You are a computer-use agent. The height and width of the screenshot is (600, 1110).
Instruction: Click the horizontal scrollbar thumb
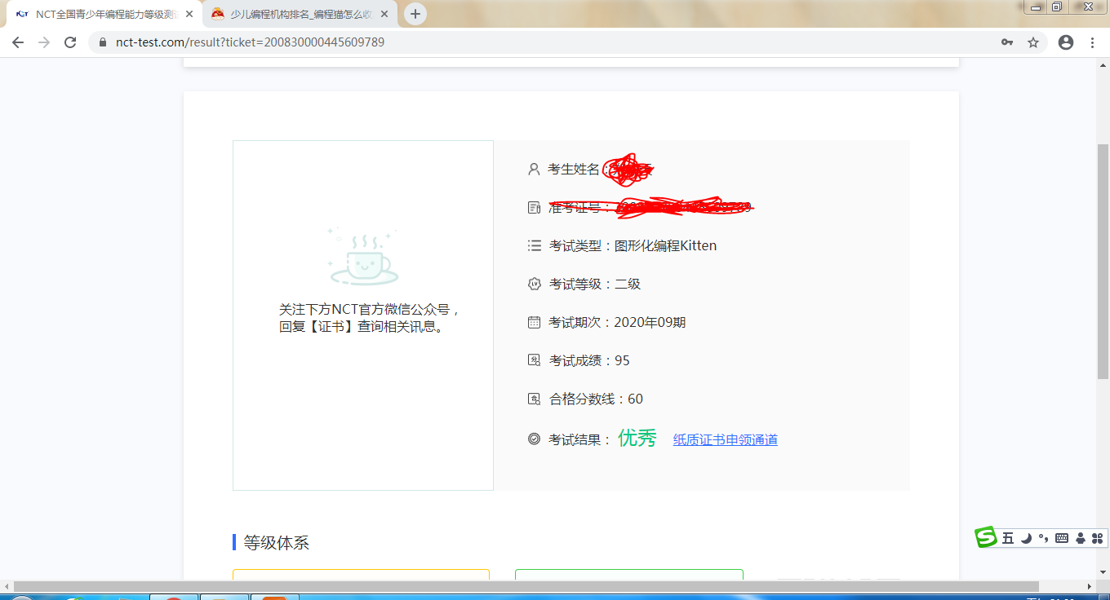[x=526, y=586]
